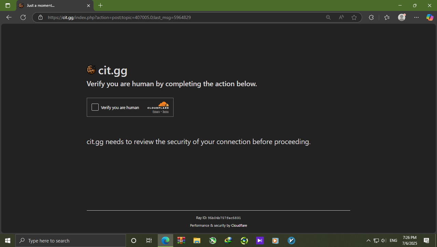This screenshot has height=247, width=437.
Task: Open network status tray icon
Action: pyautogui.click(x=376, y=241)
